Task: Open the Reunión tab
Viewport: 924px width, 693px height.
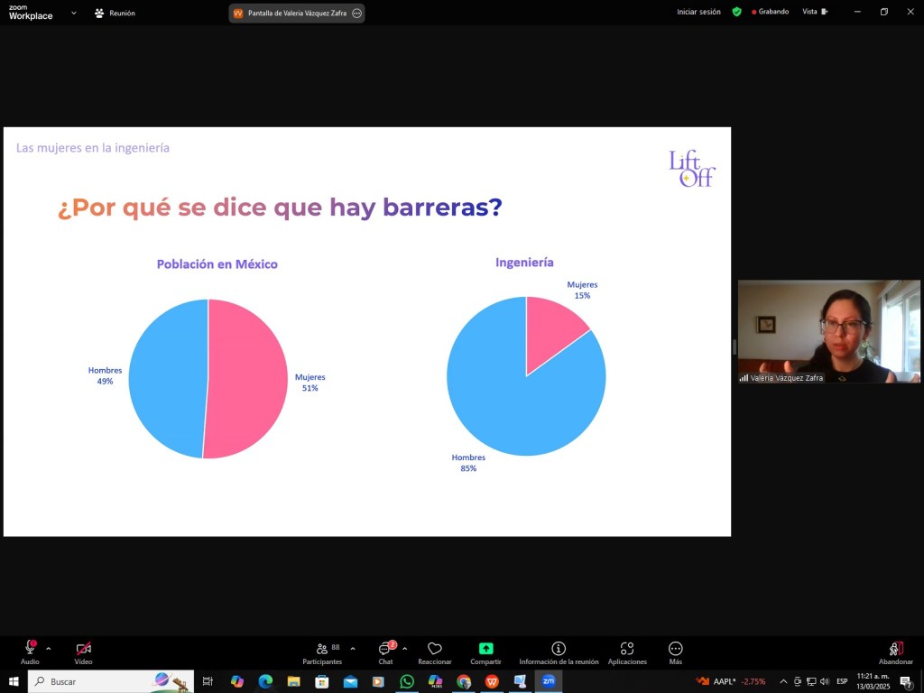Action: 115,13
